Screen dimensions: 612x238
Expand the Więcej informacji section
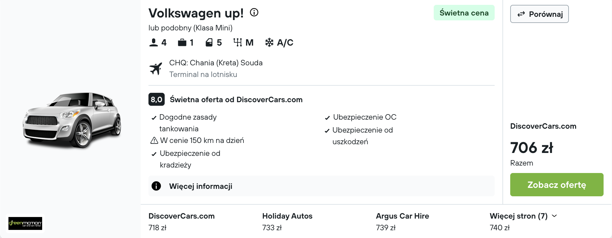pos(321,186)
